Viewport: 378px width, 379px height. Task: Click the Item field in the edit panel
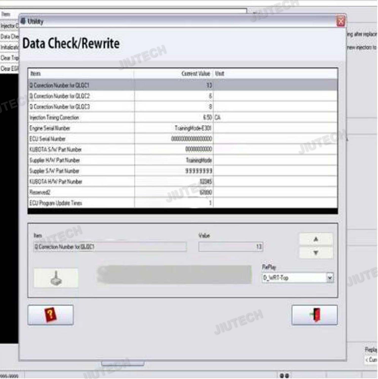point(110,247)
